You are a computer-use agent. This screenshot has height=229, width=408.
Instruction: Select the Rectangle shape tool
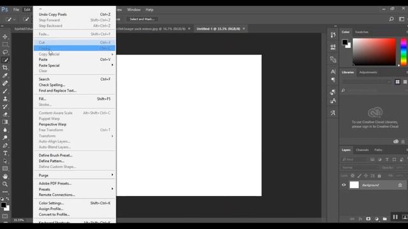[x=5, y=169]
